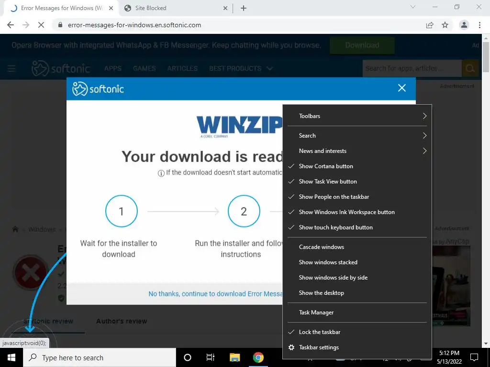This screenshot has width=490, height=367.
Task: Open File Explorer from taskbar
Action: (x=234, y=357)
